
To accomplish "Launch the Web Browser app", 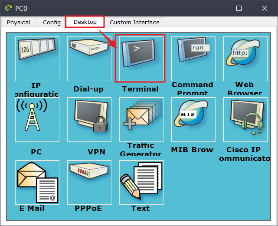I will pyautogui.click(x=245, y=59).
